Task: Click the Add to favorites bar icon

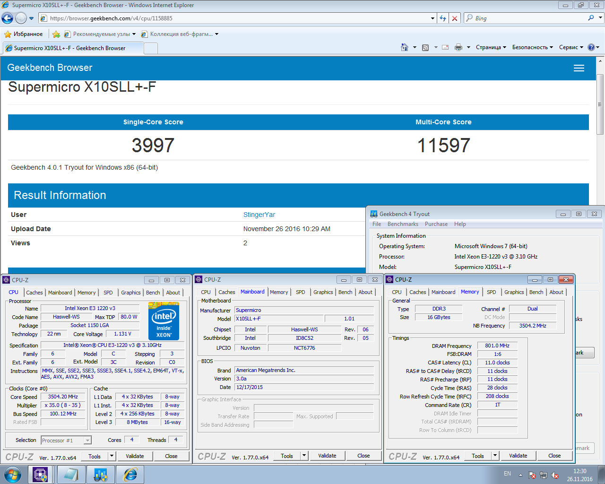Action: 56,34
